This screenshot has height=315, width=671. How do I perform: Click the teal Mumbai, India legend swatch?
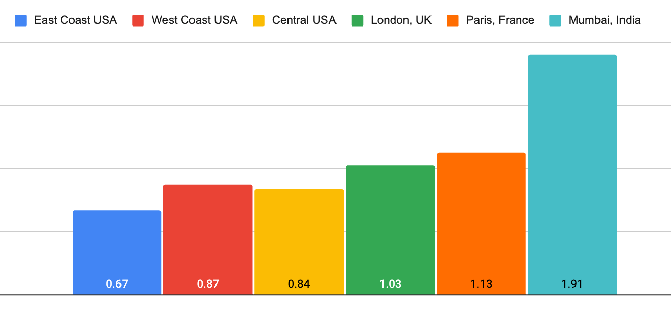555,21
